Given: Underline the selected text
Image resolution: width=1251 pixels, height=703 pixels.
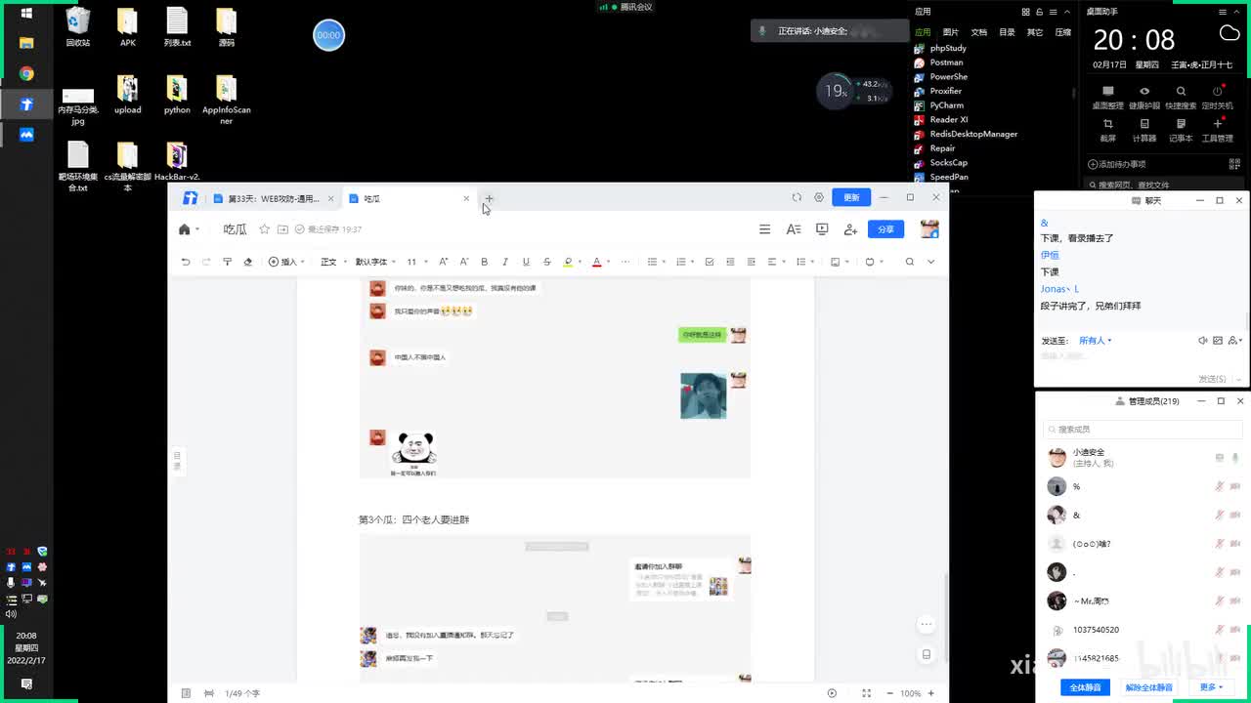Looking at the screenshot, I should [x=526, y=262].
